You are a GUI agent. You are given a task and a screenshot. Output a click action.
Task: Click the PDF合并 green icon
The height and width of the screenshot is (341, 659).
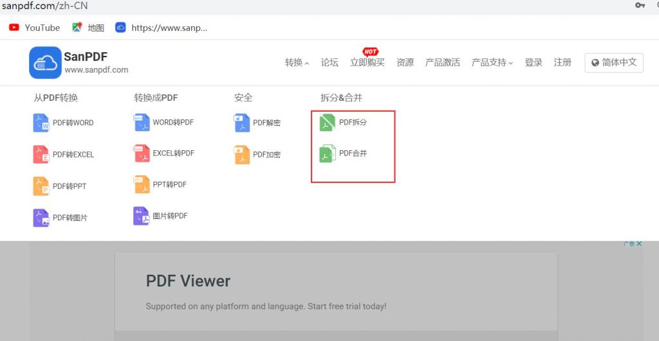328,153
